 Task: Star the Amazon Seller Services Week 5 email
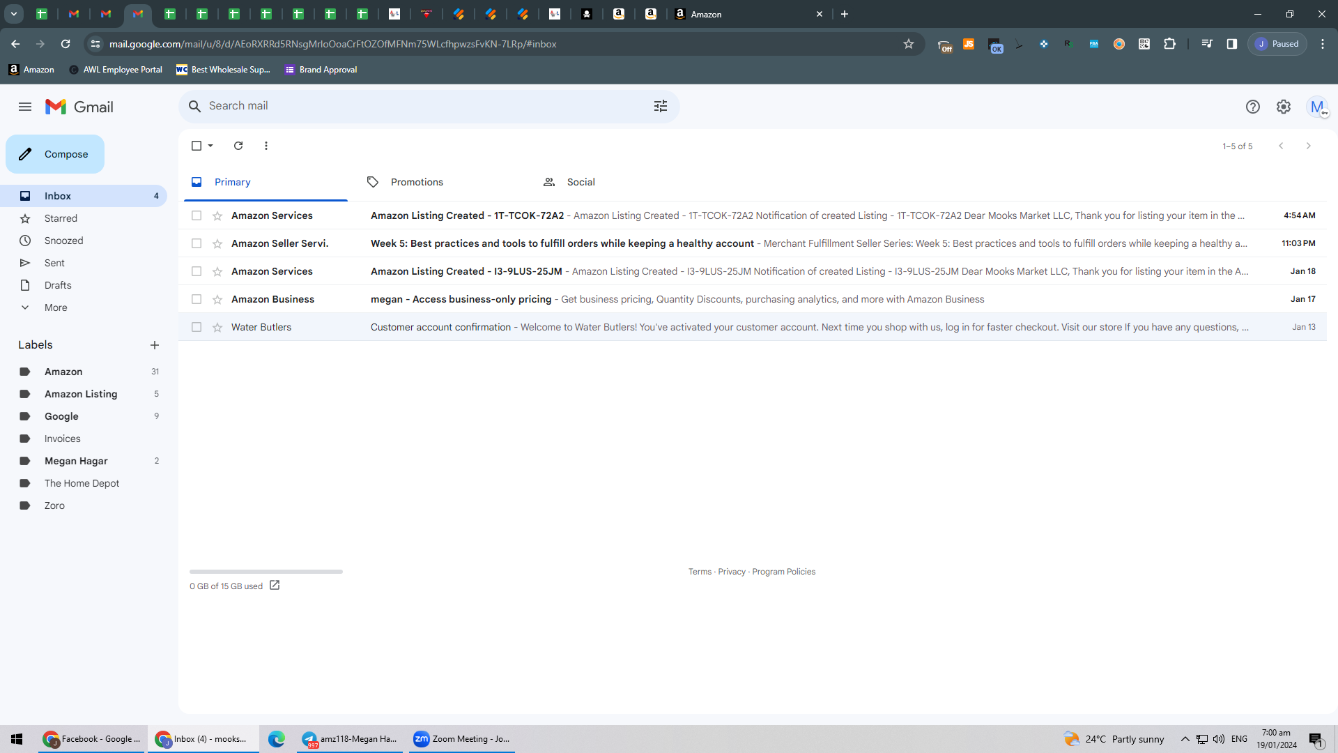click(x=217, y=244)
